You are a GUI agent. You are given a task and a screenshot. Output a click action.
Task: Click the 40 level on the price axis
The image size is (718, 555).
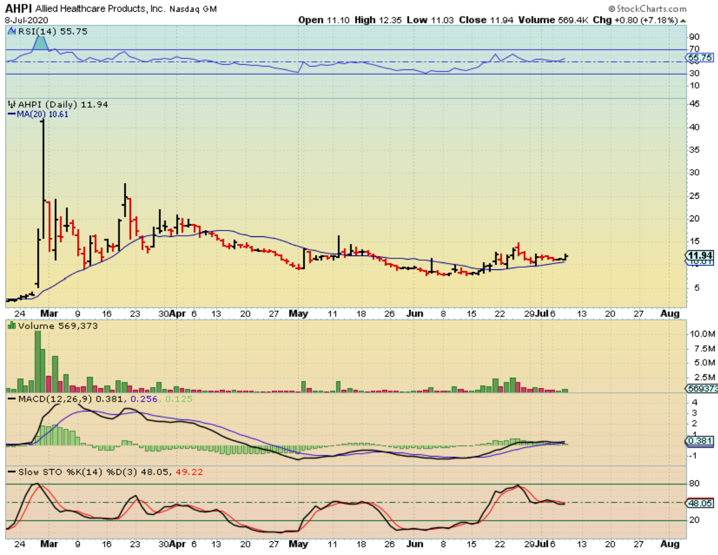coord(694,127)
